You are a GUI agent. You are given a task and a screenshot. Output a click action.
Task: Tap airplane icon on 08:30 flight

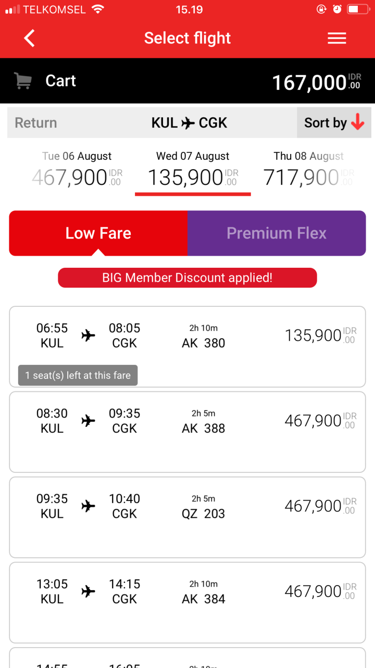click(89, 421)
